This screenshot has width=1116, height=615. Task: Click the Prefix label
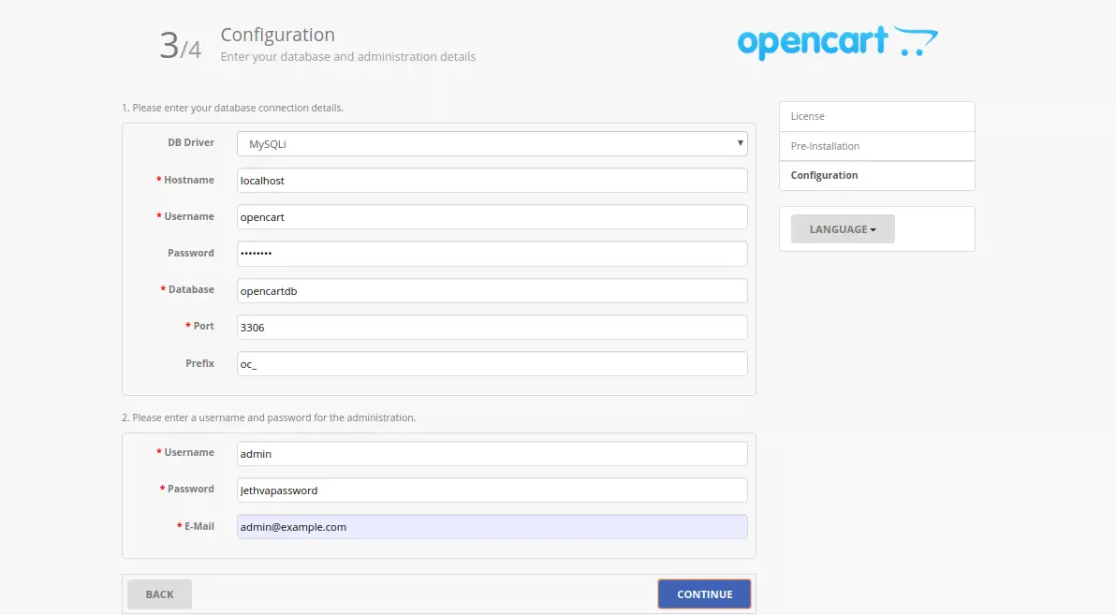click(x=200, y=363)
